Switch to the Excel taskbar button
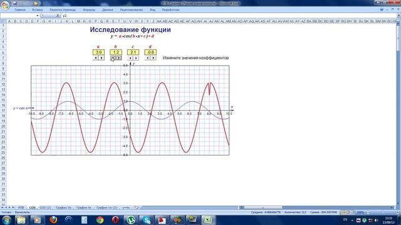 pyautogui.click(x=209, y=220)
